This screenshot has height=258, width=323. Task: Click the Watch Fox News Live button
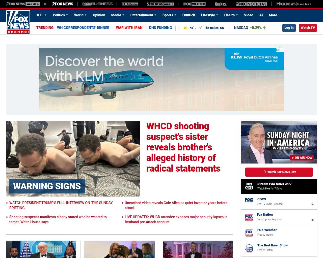pyautogui.click(x=279, y=172)
